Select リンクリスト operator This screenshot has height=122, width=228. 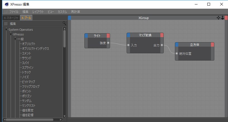[29, 106]
